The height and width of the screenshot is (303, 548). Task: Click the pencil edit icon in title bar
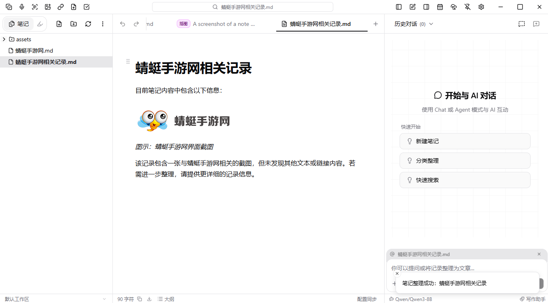coord(413,7)
